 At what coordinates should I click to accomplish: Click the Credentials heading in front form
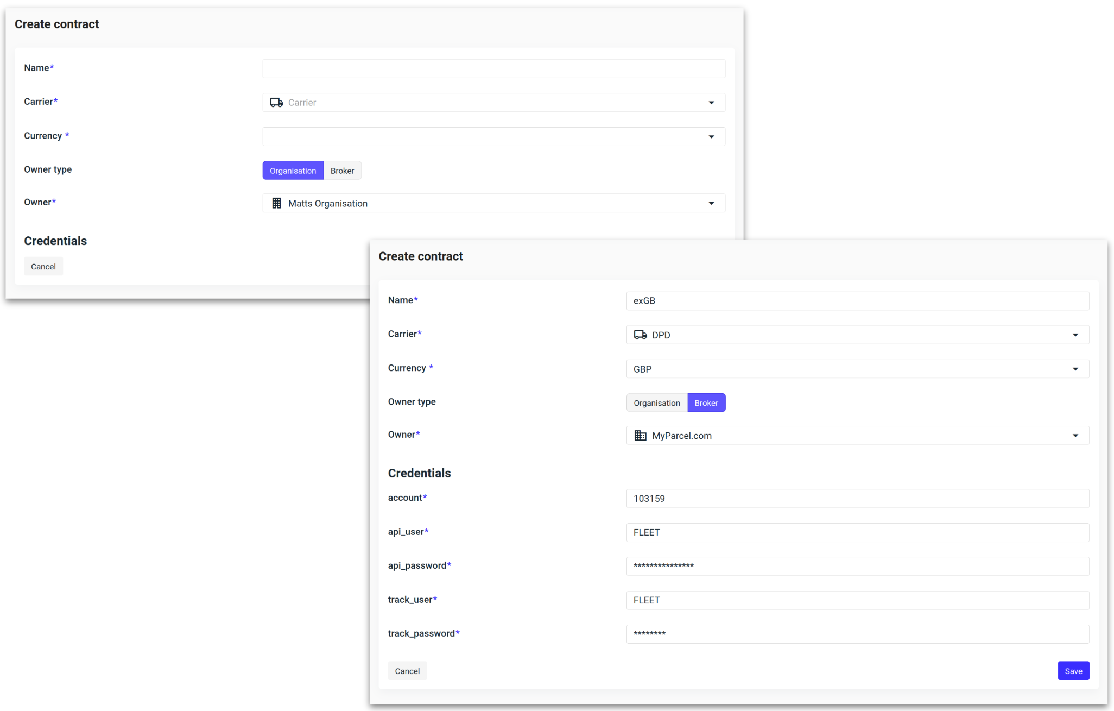click(419, 473)
